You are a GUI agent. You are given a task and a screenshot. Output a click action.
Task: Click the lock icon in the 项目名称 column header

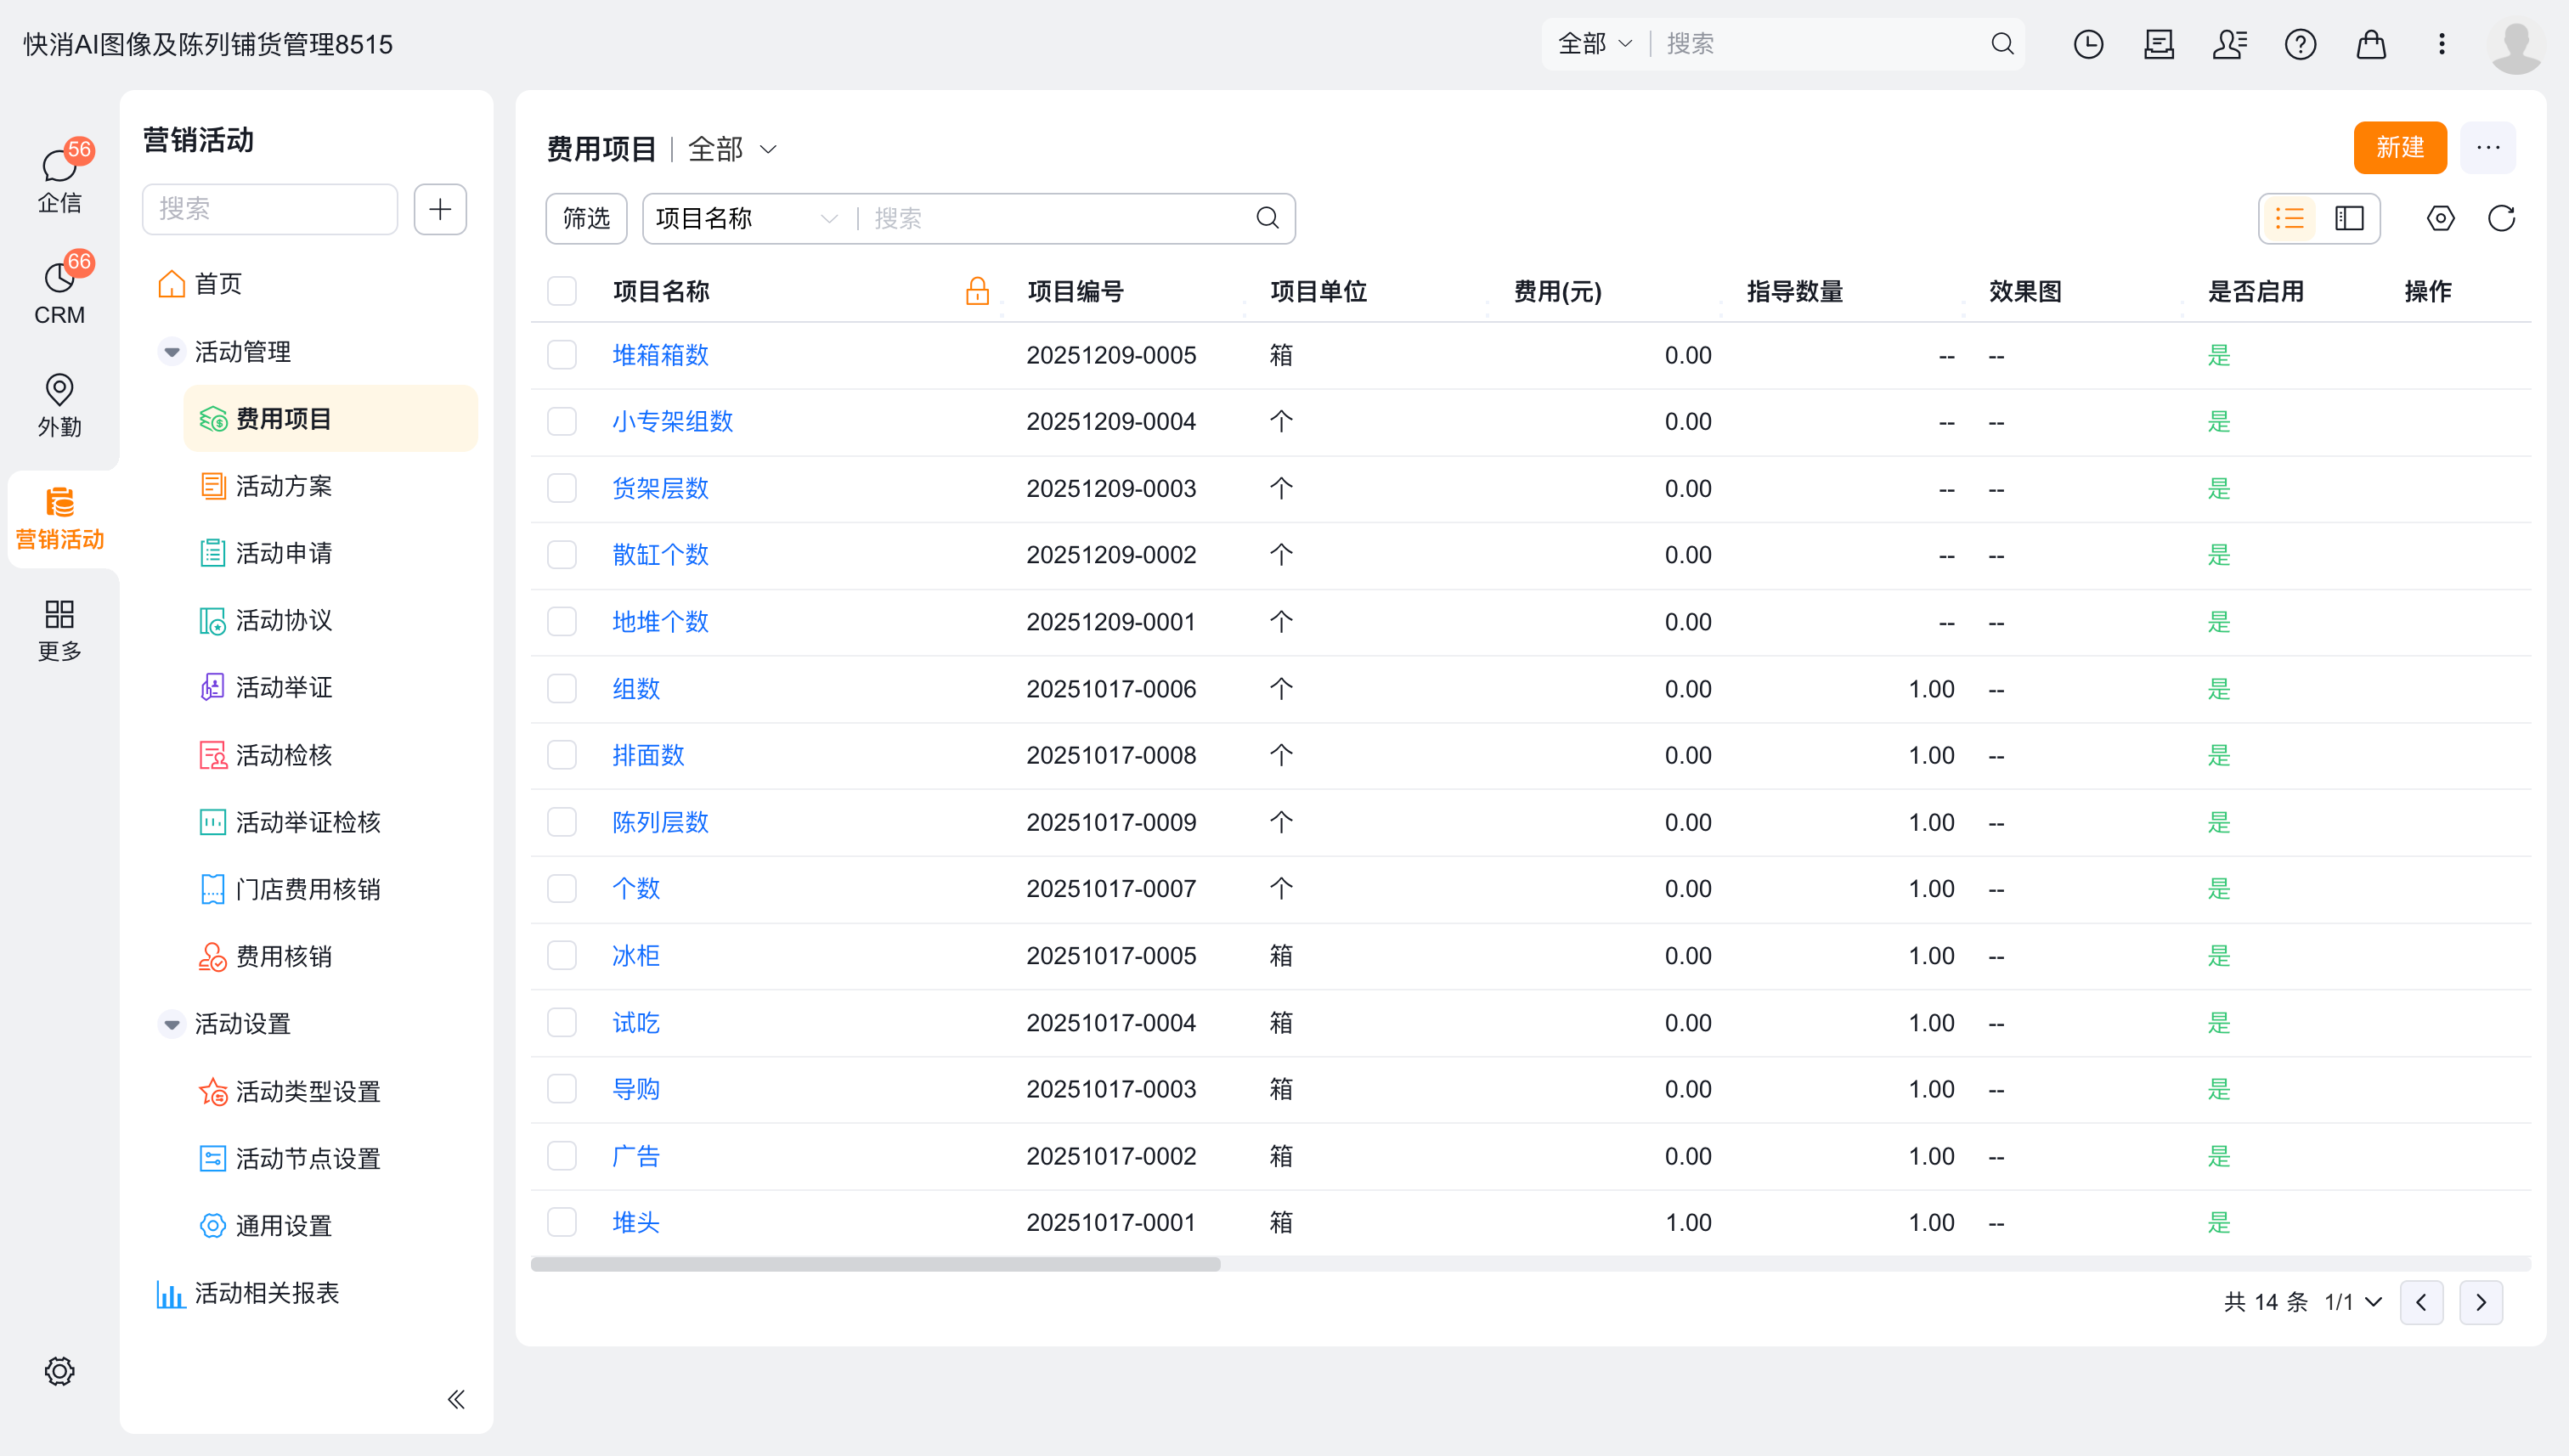click(x=977, y=291)
